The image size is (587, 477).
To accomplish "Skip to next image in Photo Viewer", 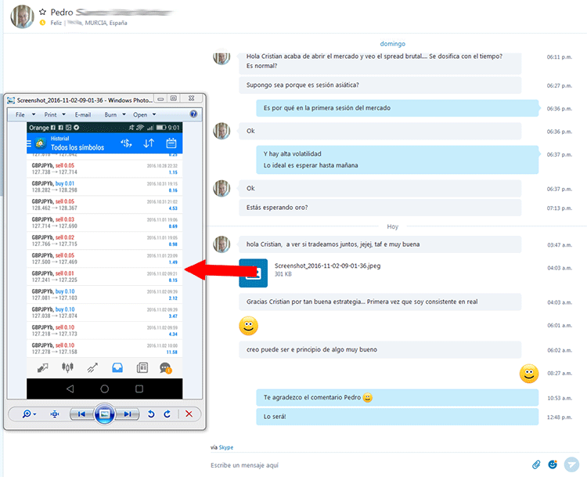I will [128, 414].
